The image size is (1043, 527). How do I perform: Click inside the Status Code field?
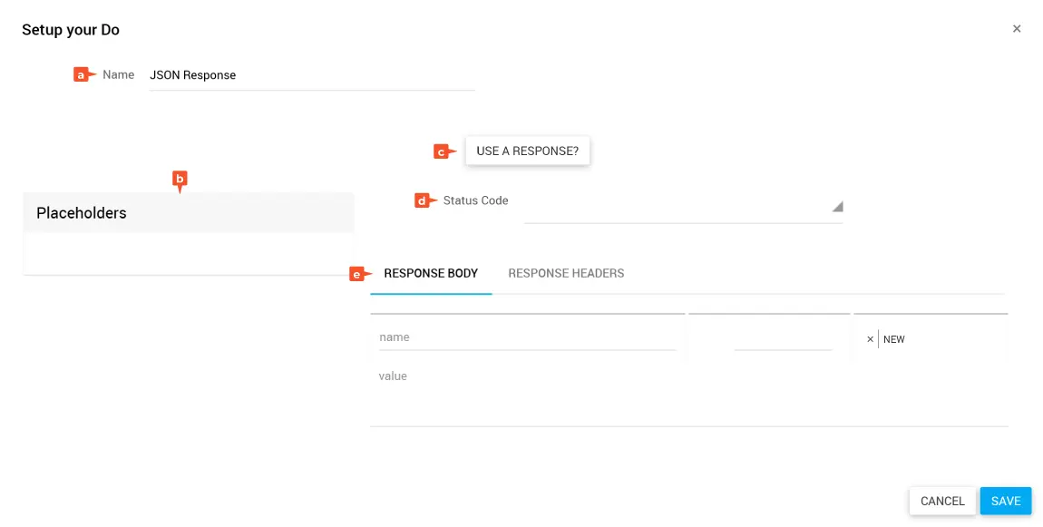(676, 207)
